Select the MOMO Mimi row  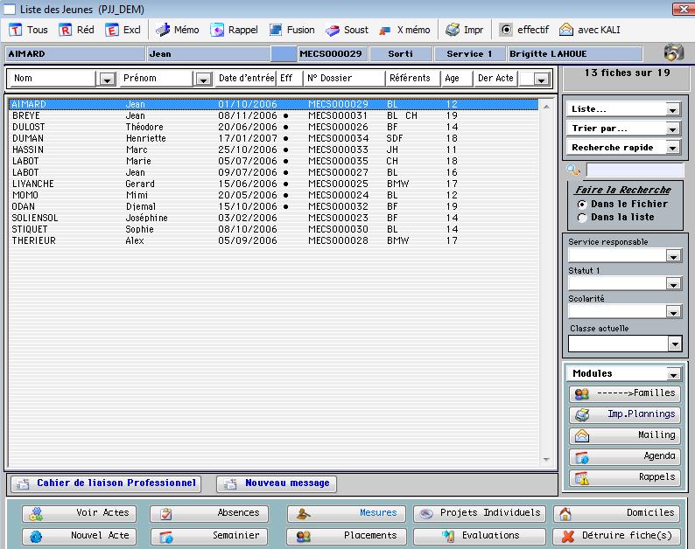coord(273,195)
